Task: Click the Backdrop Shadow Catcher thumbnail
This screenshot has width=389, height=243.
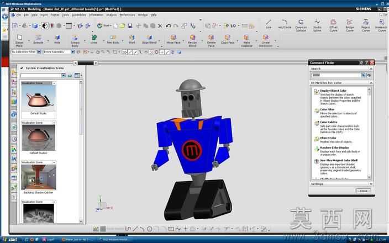Action: (39, 177)
